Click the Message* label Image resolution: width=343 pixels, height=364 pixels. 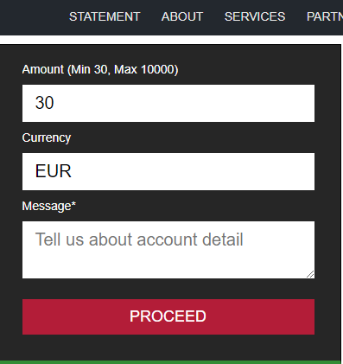pos(49,206)
